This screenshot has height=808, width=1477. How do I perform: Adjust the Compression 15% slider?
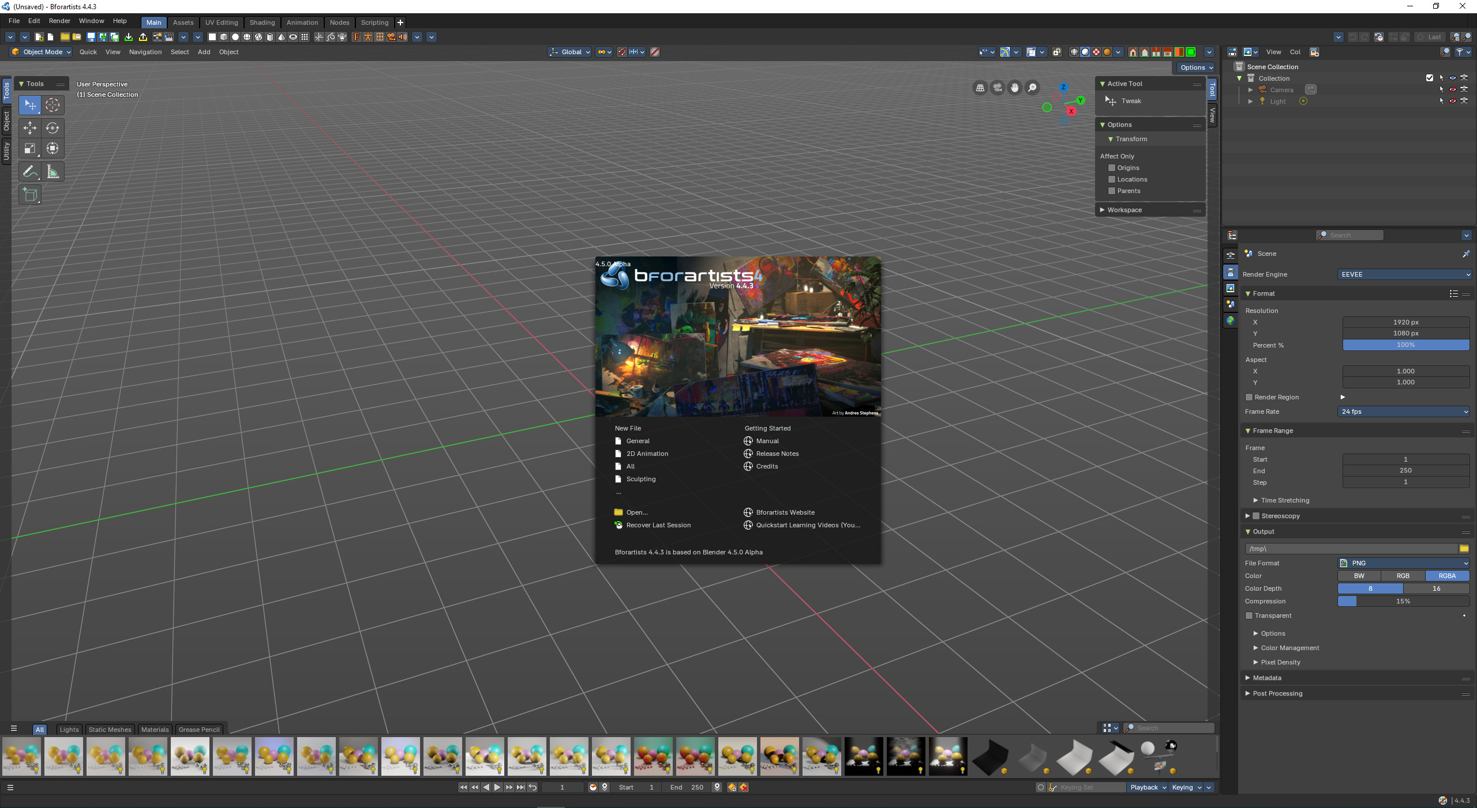tap(1403, 601)
